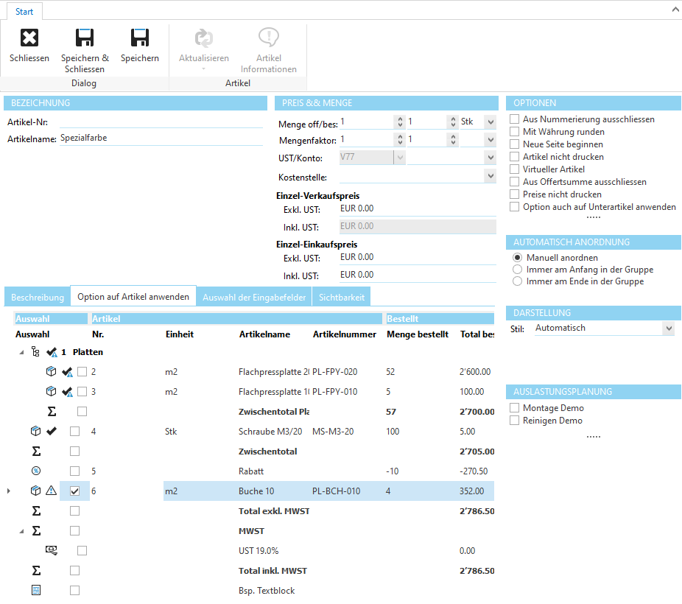Screen dimensions: 682x604
Task: Tick the Montage Demo checkbox
Action: (x=515, y=408)
